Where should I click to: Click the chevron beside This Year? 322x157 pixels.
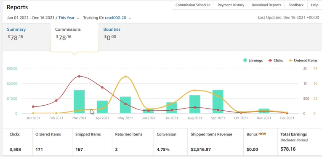tap(78, 18)
